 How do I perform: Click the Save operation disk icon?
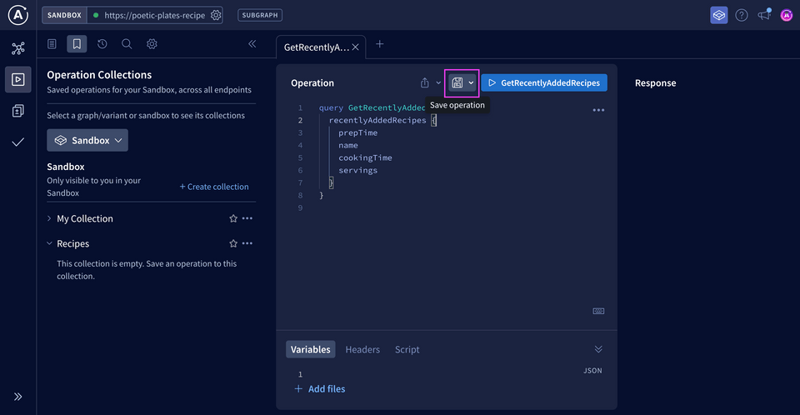[457, 82]
